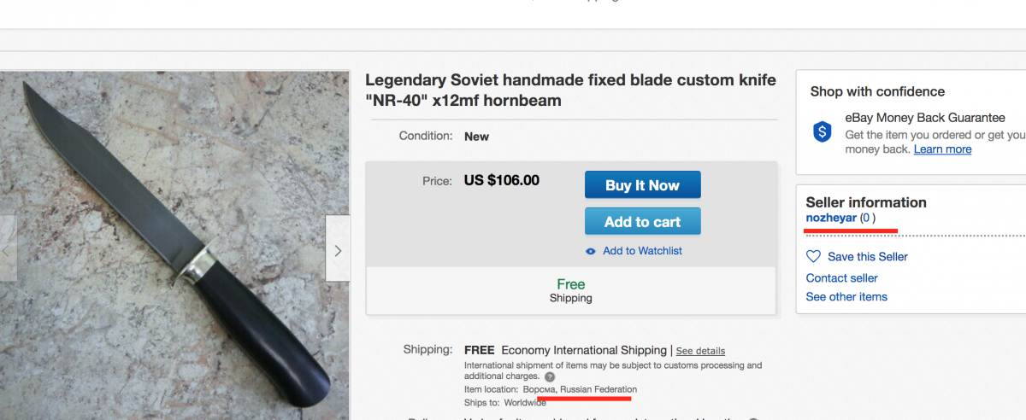The height and width of the screenshot is (420, 1026).
Task: Open the Learn more link
Action: (x=942, y=149)
